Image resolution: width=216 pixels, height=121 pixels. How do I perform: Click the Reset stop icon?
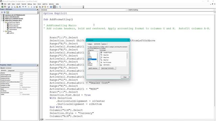click(34, 7)
